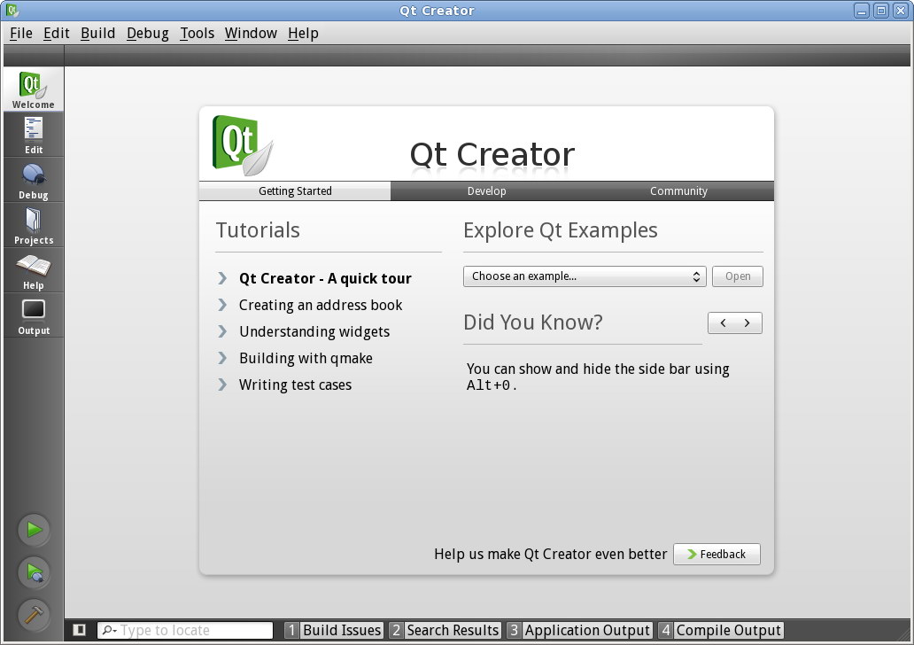Open 'Qt Creator - A quick tour' tutorial

point(325,278)
